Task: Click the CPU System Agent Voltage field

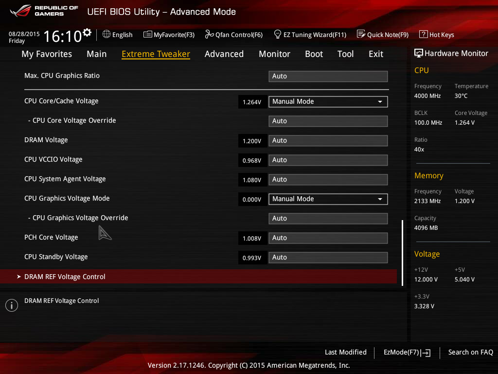Action: point(328,179)
